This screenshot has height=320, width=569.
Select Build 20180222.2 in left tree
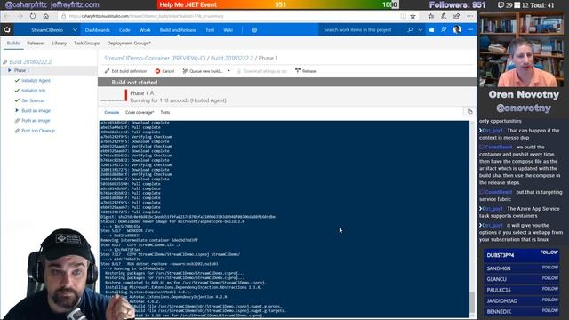pos(30,61)
